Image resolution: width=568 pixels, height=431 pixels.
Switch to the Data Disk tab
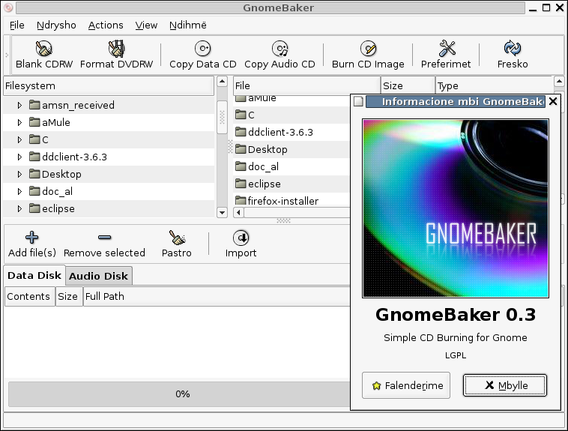(x=34, y=276)
